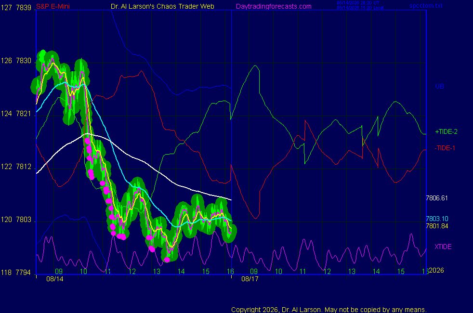473x313 pixels.
Task: Click the 'Dr. Al Larson's Chaos Trader Web' heading
Action: click(x=162, y=6)
